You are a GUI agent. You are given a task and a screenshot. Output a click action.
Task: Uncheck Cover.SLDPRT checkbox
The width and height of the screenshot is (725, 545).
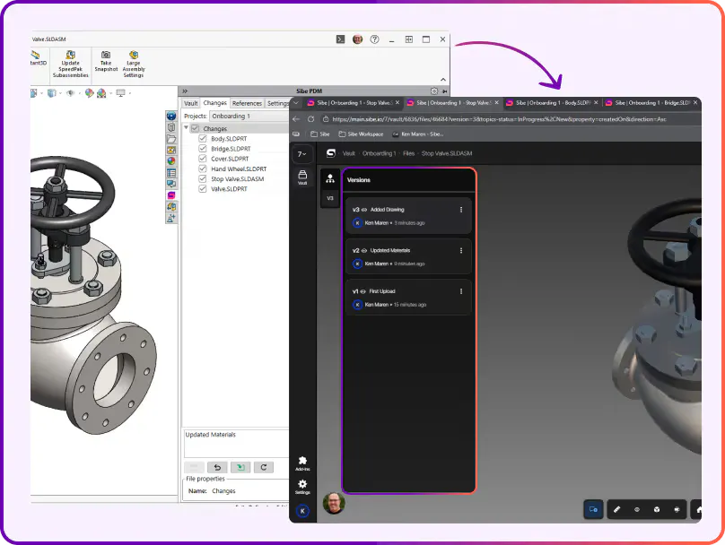[x=203, y=159]
